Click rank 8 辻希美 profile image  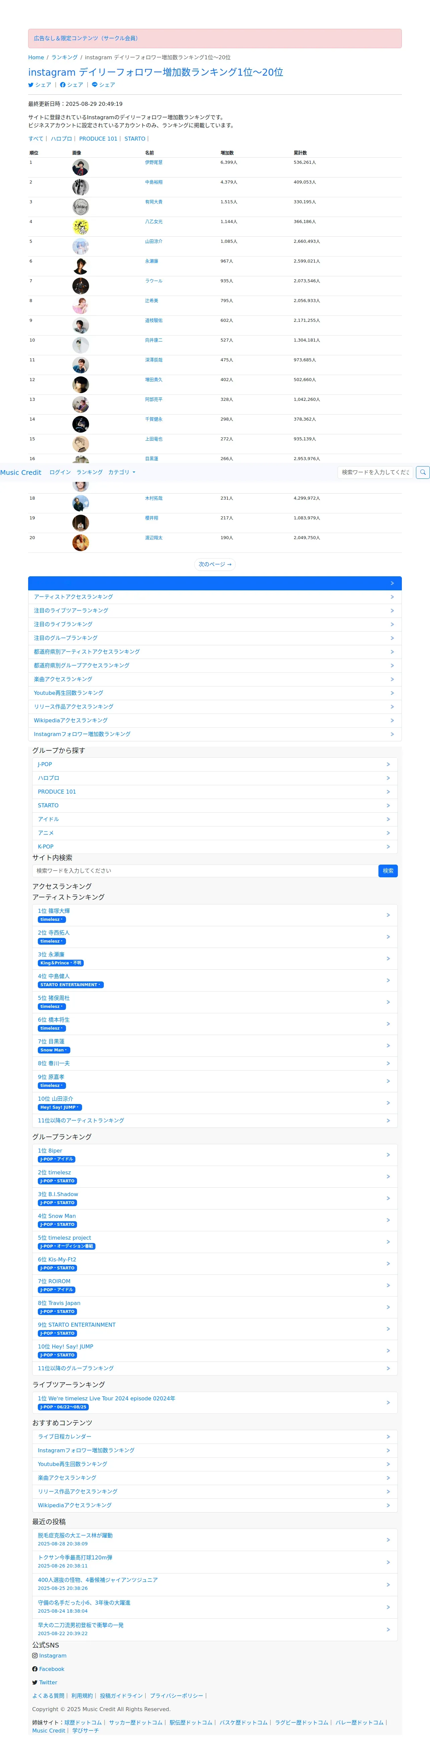click(x=80, y=306)
